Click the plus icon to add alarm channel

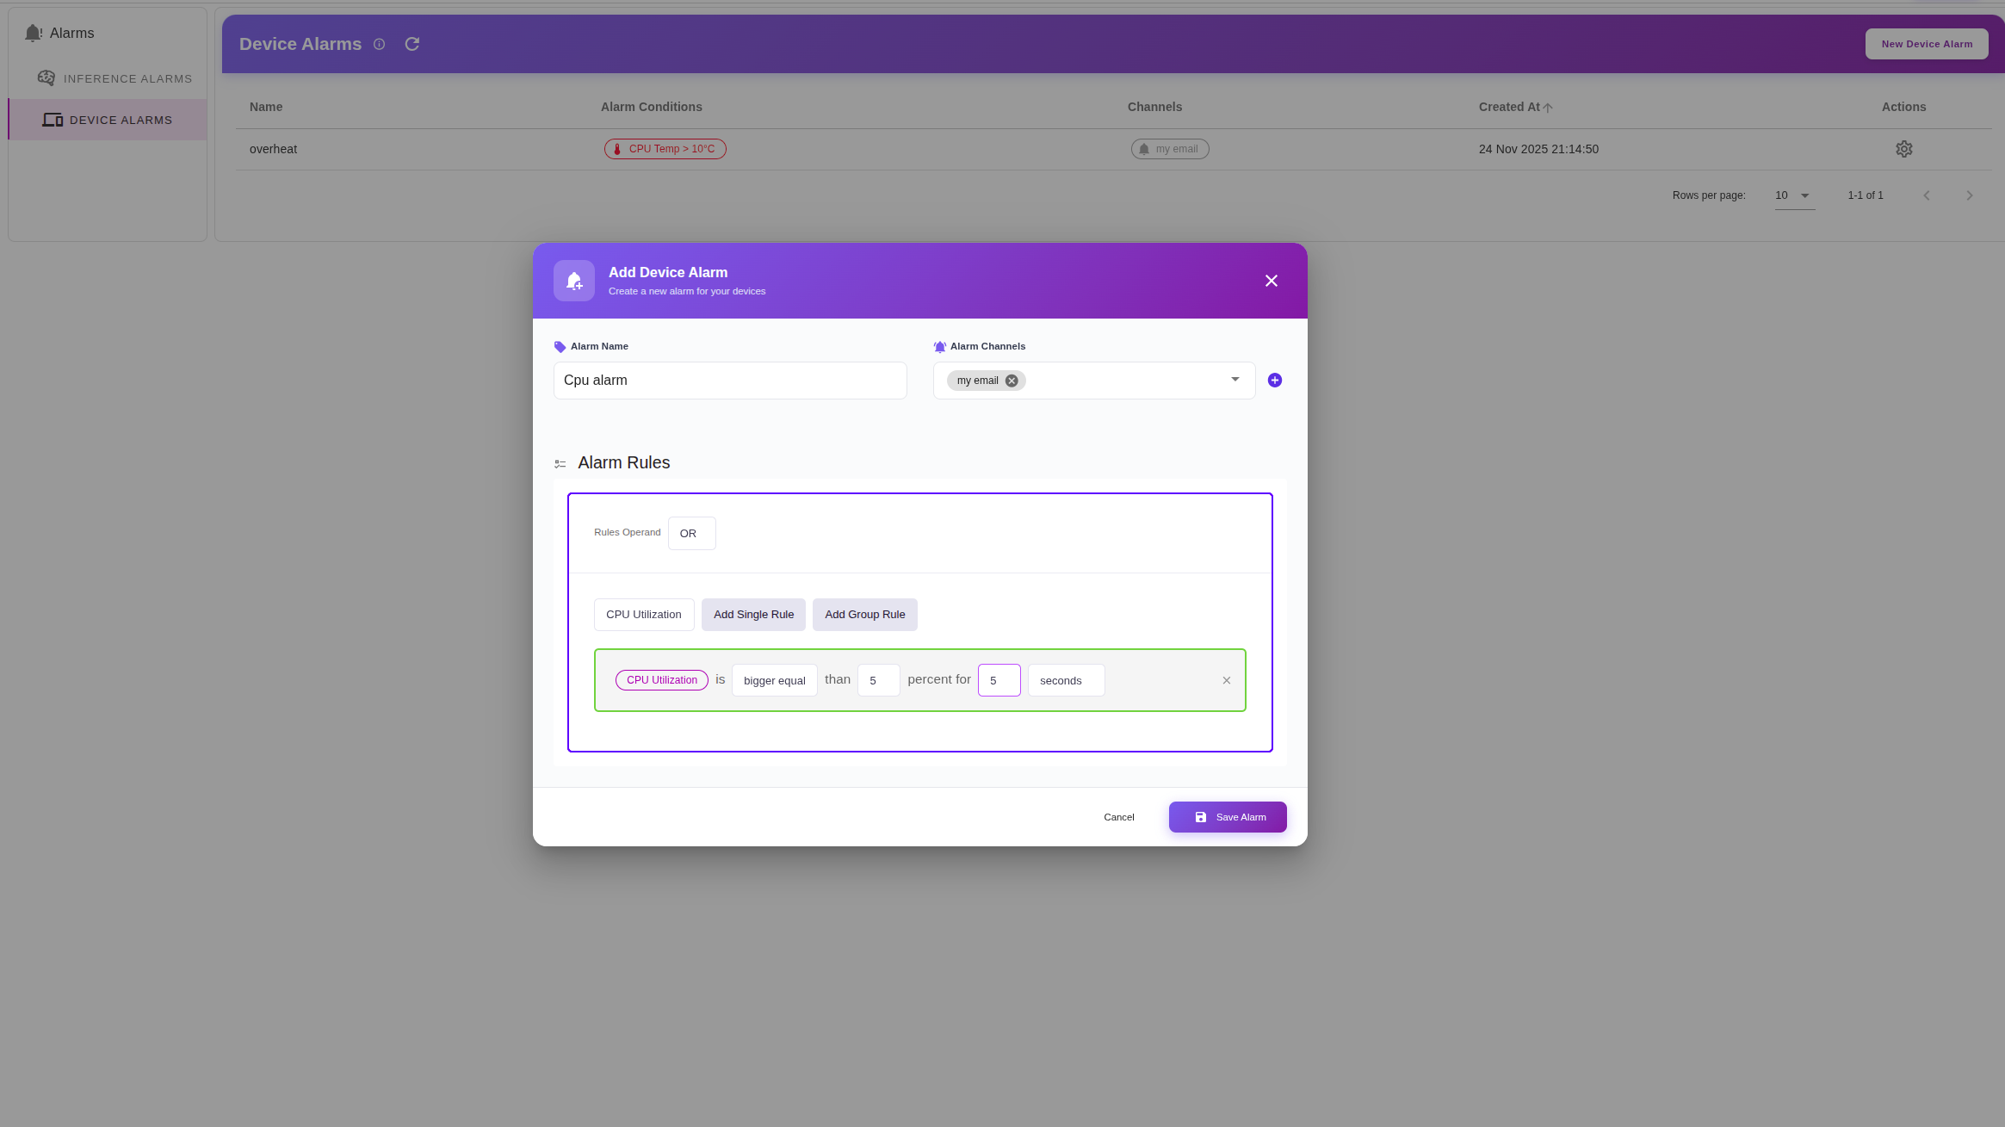(1274, 380)
